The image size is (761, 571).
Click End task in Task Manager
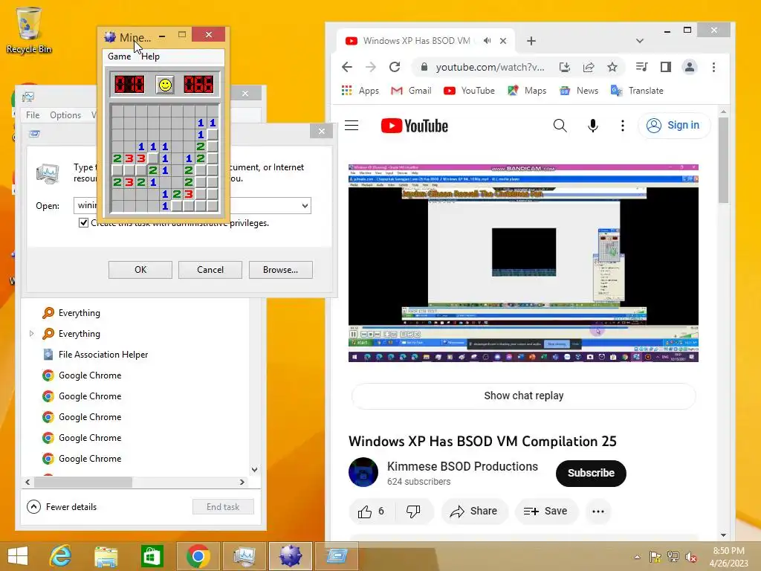[223, 507]
